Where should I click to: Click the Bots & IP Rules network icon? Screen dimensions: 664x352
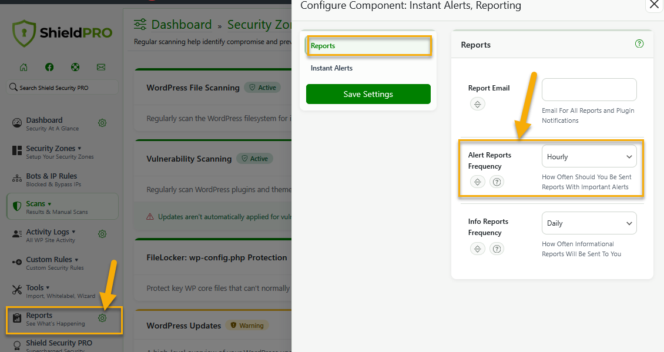17,178
